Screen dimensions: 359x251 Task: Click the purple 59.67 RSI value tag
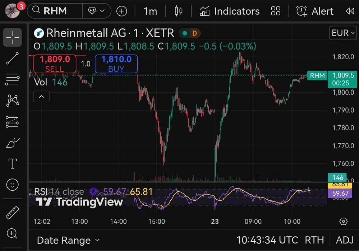pos(340,193)
